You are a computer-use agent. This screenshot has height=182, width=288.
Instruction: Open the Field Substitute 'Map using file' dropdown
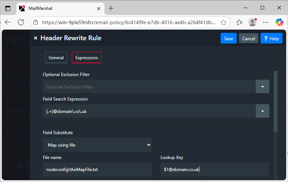97,145
